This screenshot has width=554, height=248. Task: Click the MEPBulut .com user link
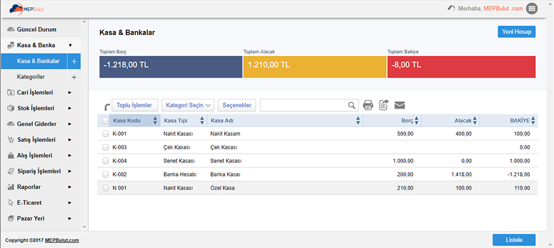pos(503,9)
